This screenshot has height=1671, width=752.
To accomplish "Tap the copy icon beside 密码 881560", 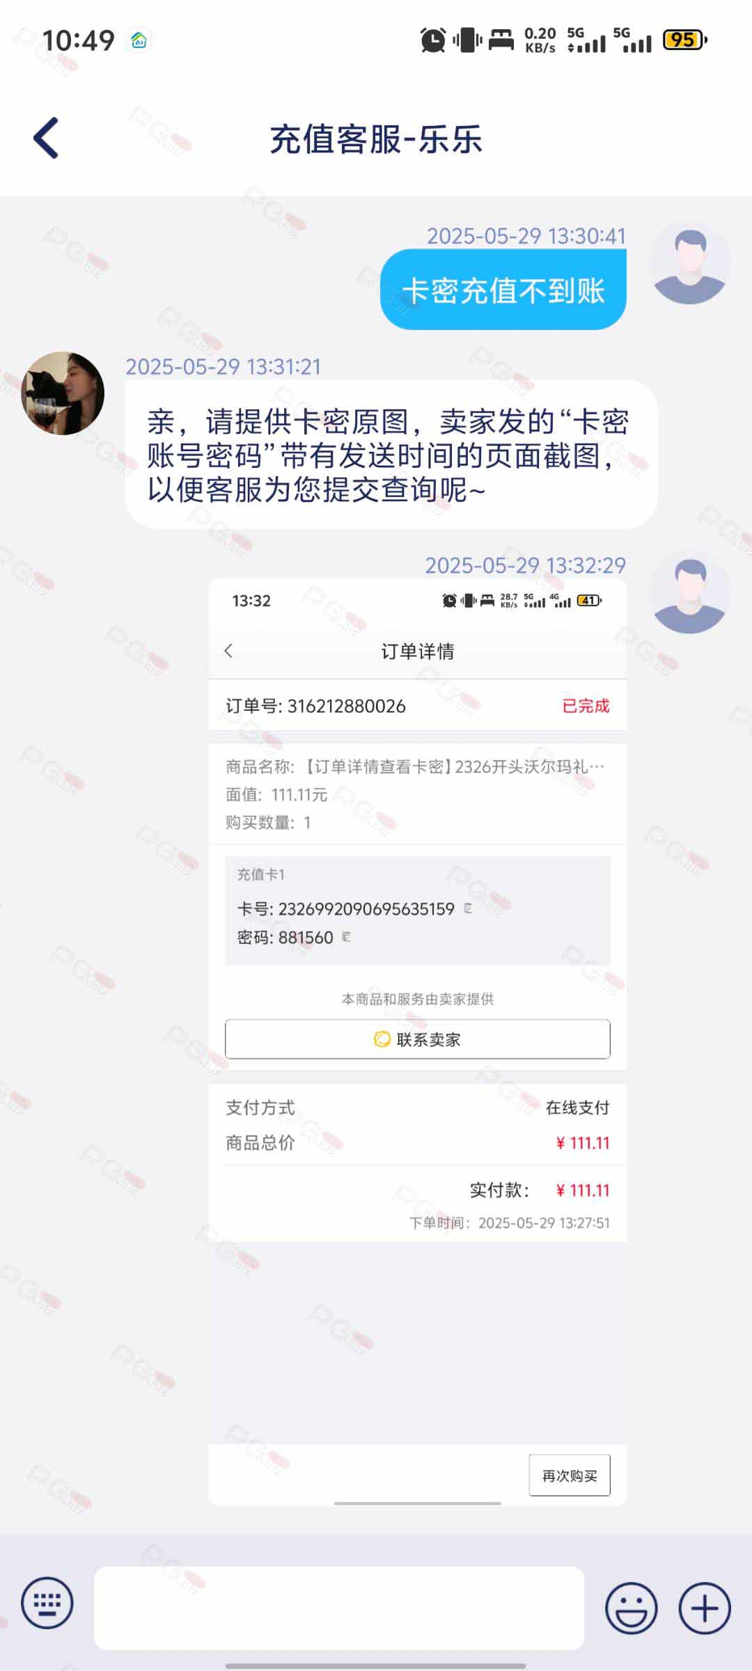I will (347, 937).
